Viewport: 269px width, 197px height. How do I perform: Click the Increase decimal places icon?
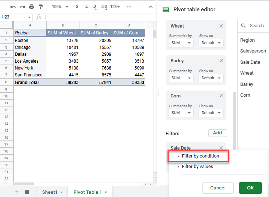[x=104, y=7]
